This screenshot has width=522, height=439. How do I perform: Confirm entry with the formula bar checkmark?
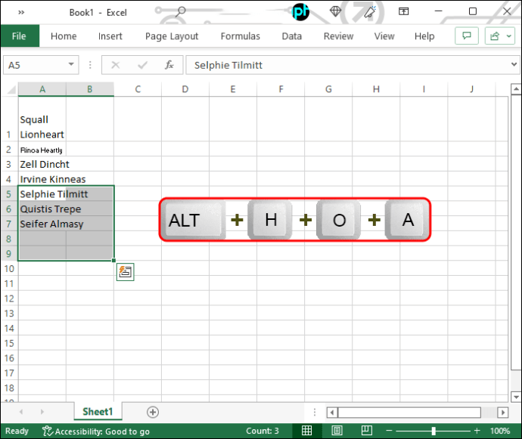point(142,65)
